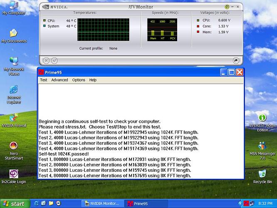Toggle Core voltage indicator square
This screenshot has height=208, width=277.
(x=198, y=26)
